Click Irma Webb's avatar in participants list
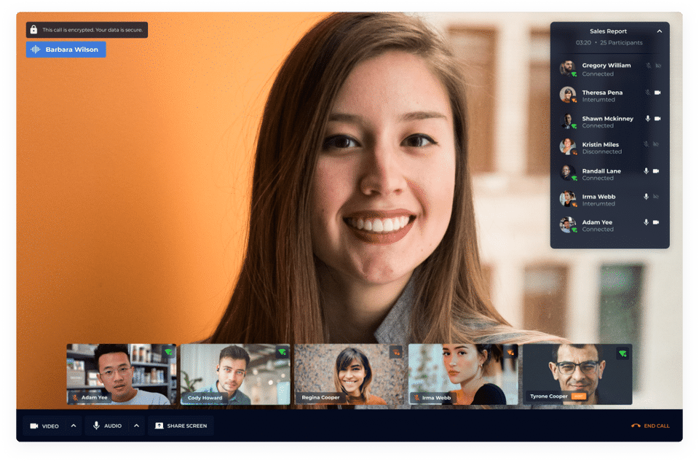Screen dimensions: 699x462 coord(568,199)
